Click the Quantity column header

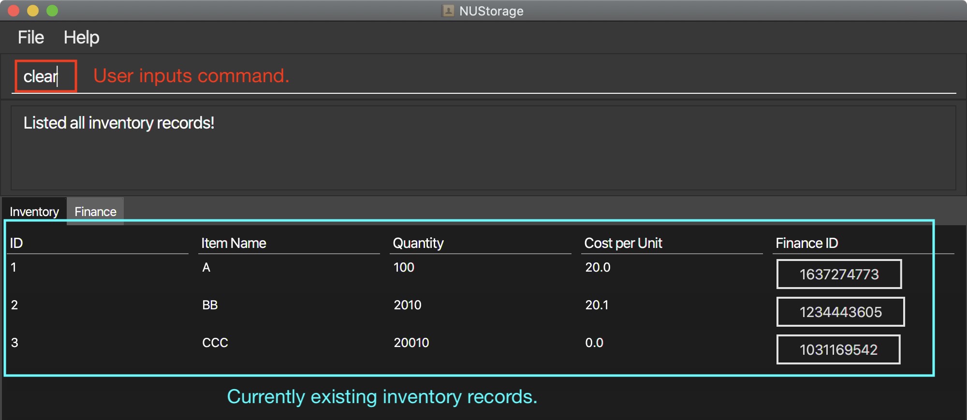pos(418,243)
